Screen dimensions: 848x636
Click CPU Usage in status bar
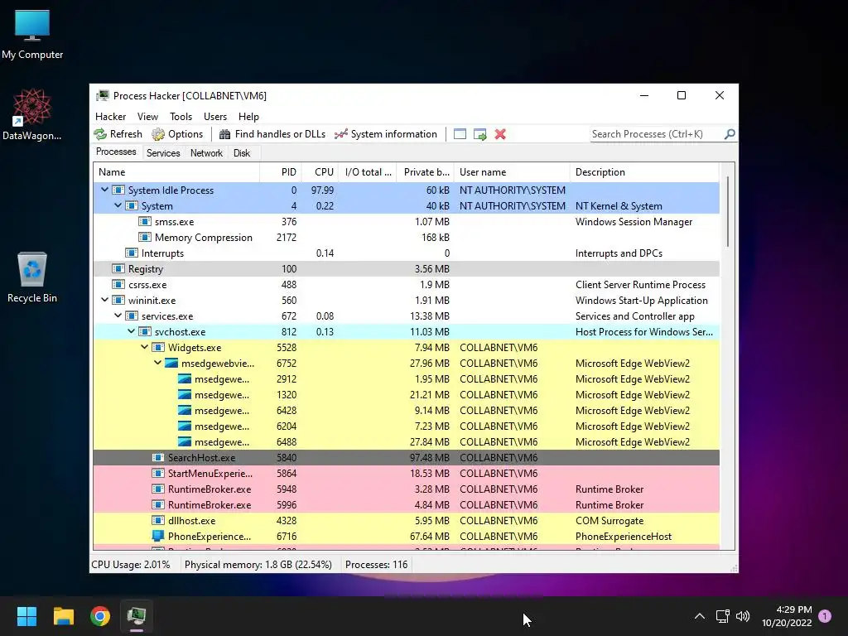130,565
